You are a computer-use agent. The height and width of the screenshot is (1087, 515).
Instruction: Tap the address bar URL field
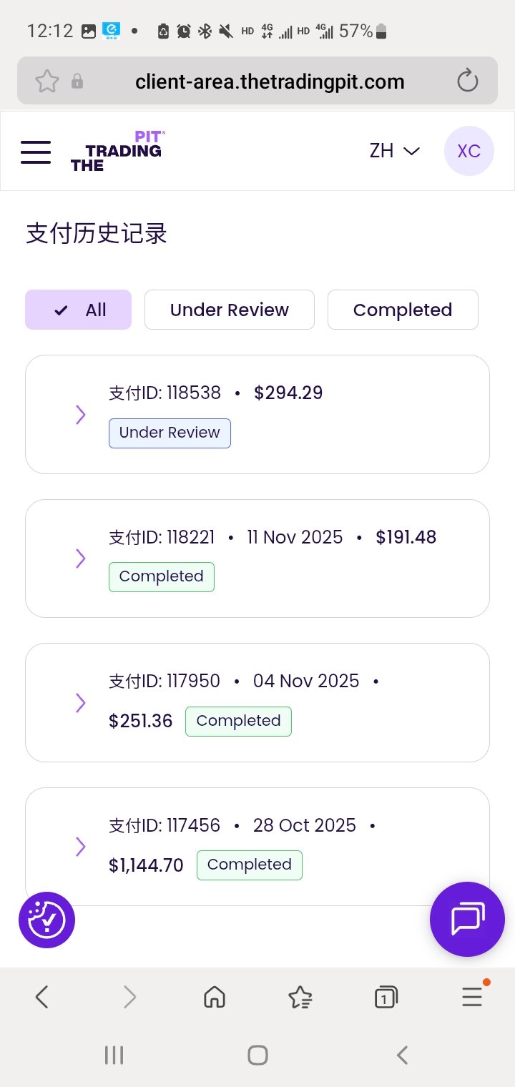270,82
